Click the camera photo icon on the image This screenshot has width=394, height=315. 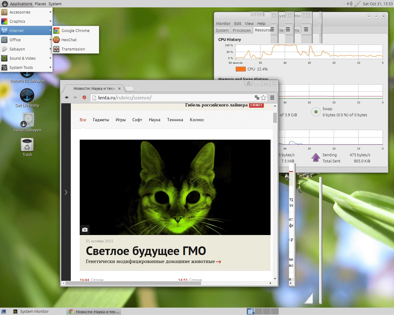[85, 229]
